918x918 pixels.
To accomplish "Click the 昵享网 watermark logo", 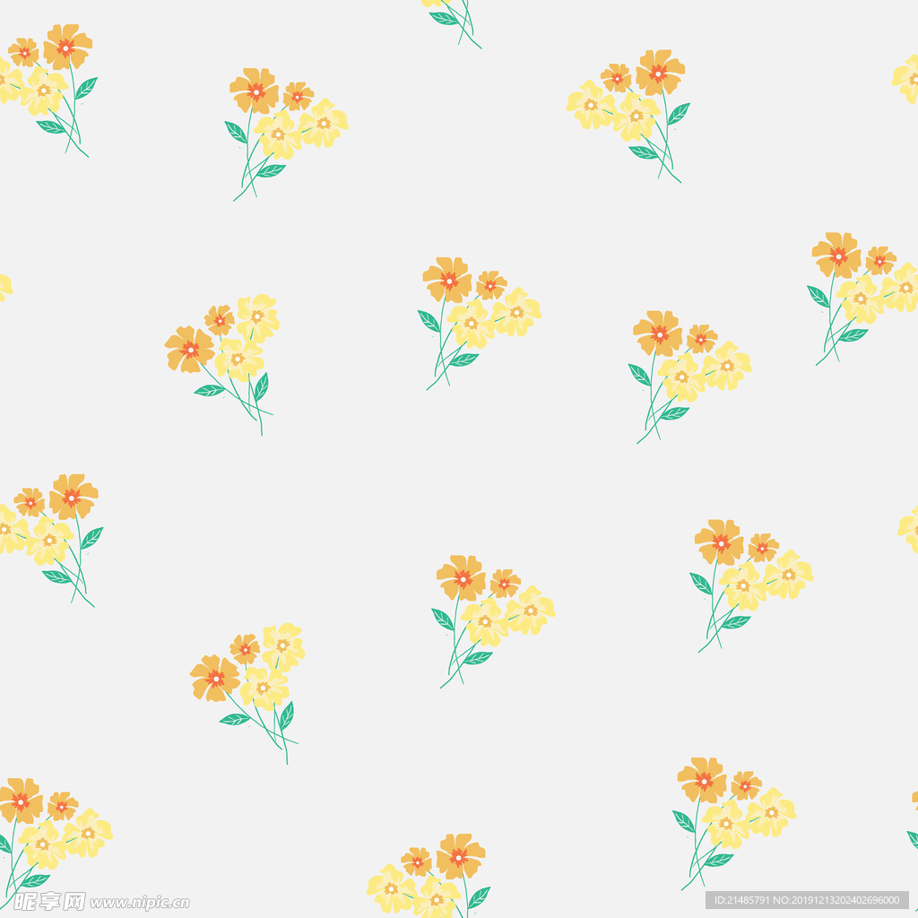I will point(48,901).
